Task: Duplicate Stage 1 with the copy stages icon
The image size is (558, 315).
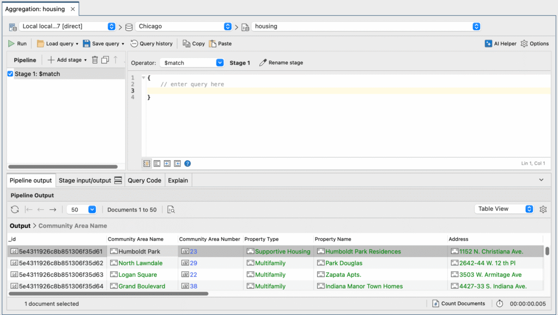Action: pyautogui.click(x=105, y=60)
